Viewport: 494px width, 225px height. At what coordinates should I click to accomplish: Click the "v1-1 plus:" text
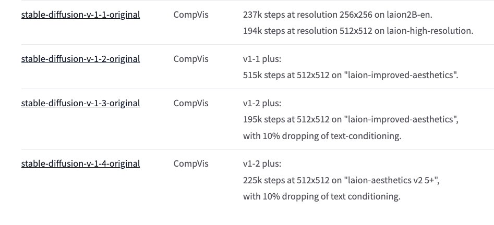[x=262, y=59]
